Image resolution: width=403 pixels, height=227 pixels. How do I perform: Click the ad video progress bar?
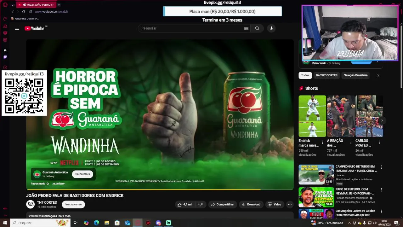click(x=160, y=189)
